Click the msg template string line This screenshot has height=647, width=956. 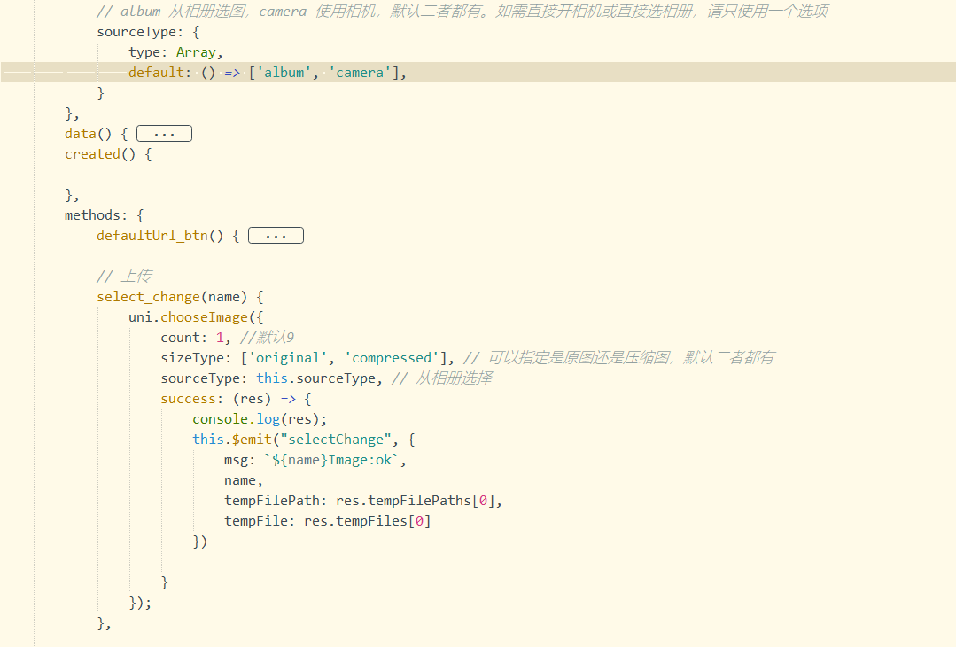coord(315,460)
